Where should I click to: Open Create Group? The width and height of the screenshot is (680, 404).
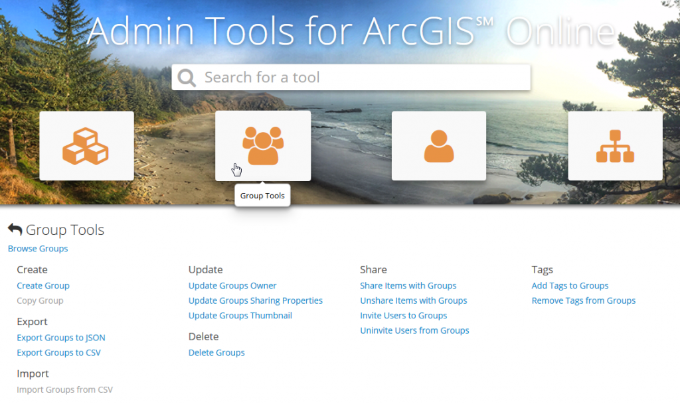(42, 285)
